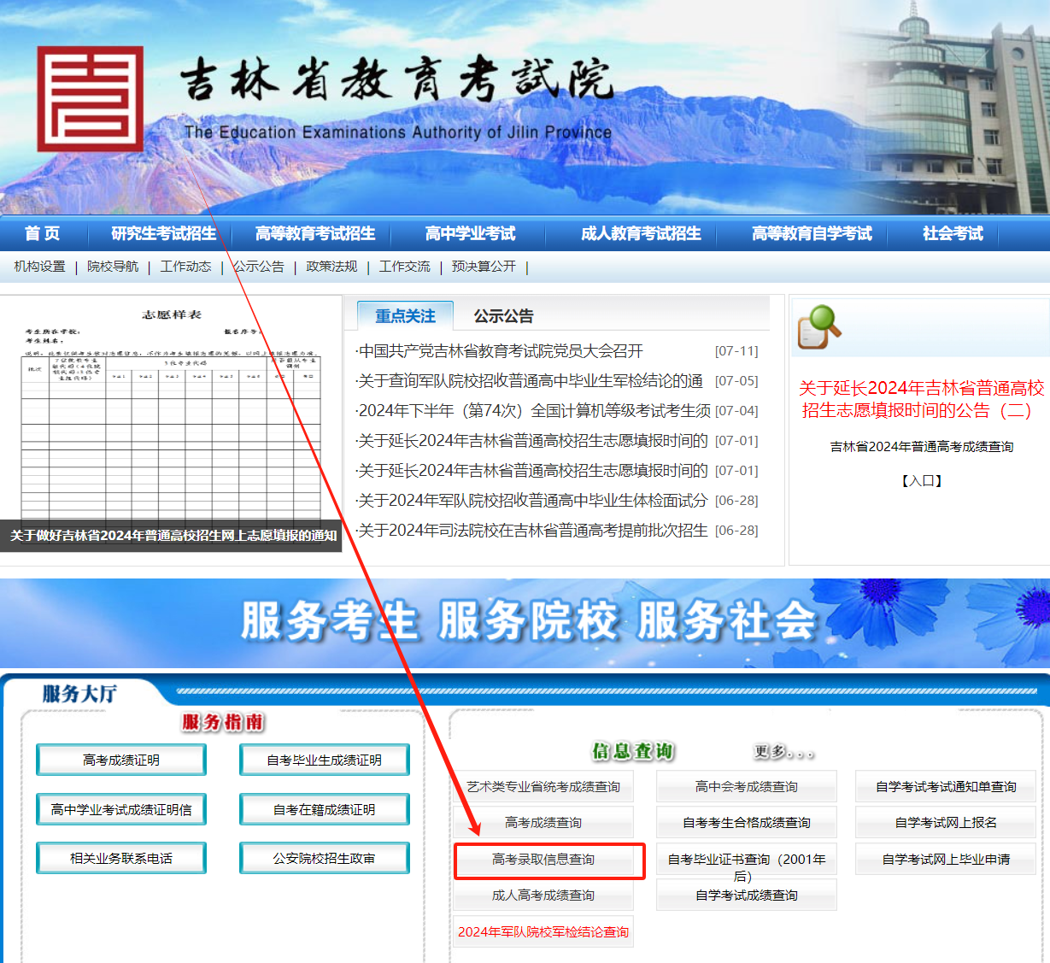Screen dimensions: 1050x963
Task: Click the 高考成绩查询 button
Action: point(543,821)
